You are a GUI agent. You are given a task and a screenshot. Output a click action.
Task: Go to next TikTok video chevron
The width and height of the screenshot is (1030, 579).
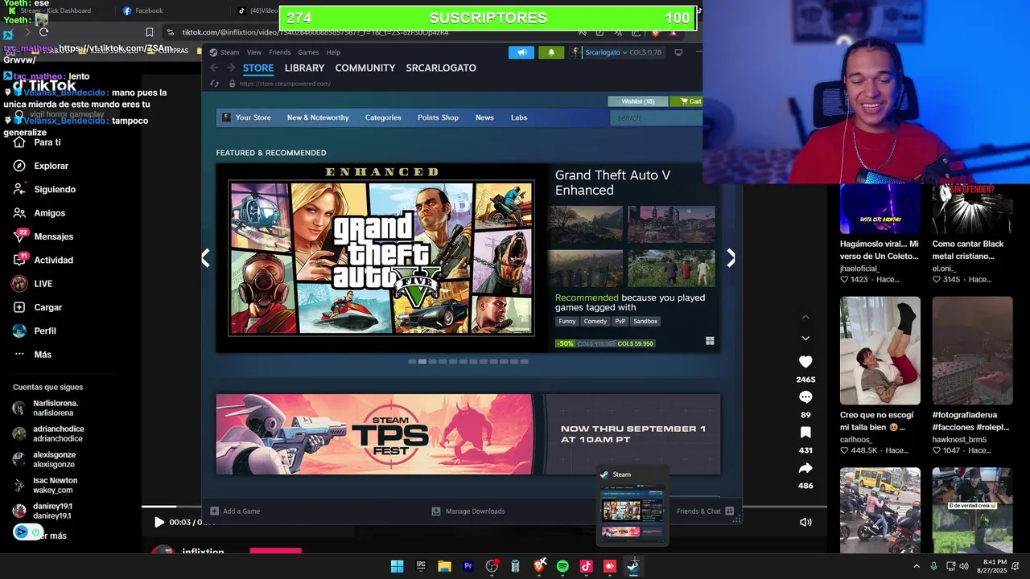coord(805,339)
